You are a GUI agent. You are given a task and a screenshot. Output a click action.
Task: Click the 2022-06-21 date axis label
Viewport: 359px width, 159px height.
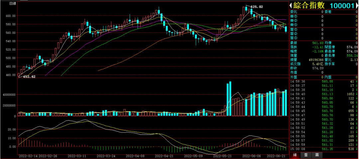[277, 156]
